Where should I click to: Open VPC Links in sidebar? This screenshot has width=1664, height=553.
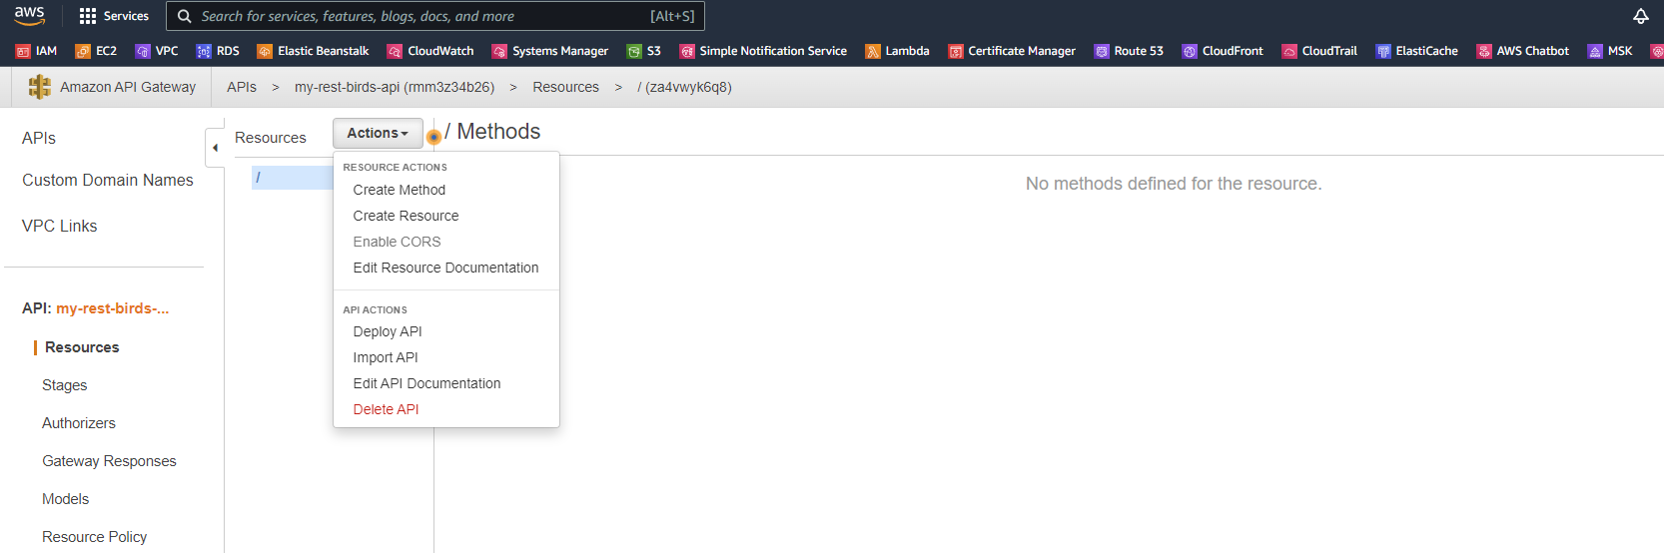pos(60,226)
